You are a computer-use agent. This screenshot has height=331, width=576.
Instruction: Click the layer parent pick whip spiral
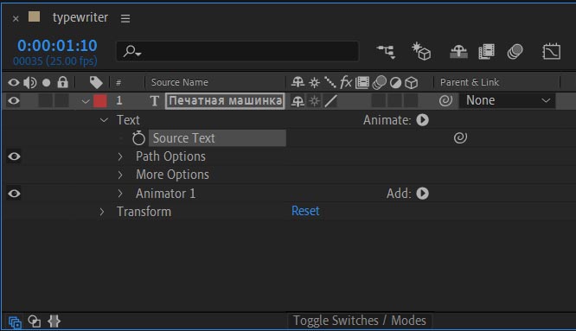pos(445,100)
